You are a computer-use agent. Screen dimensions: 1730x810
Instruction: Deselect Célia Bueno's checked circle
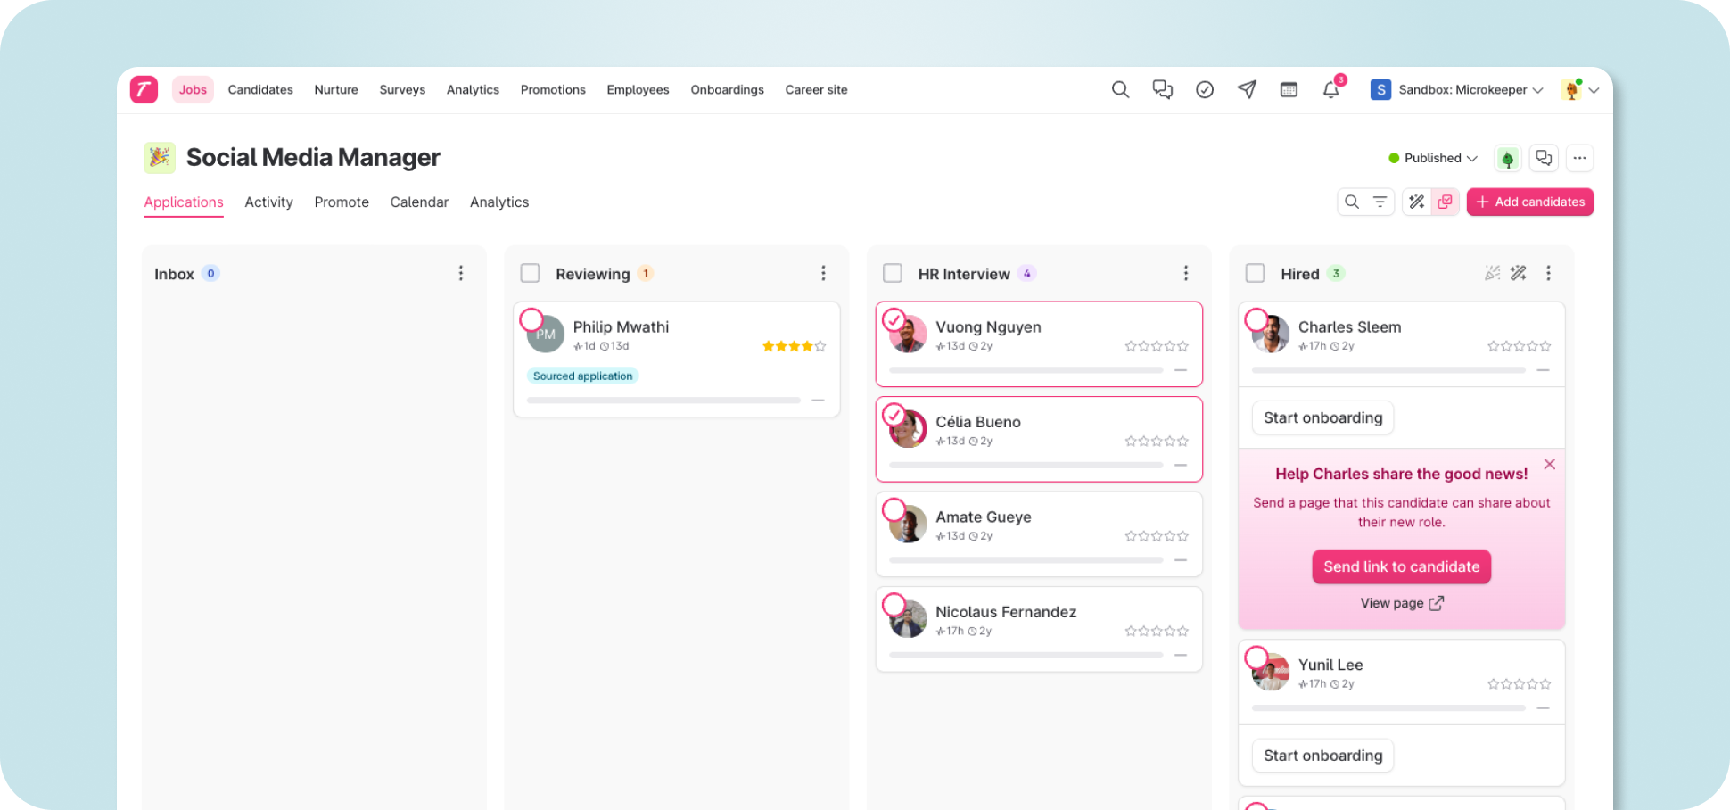click(x=894, y=415)
